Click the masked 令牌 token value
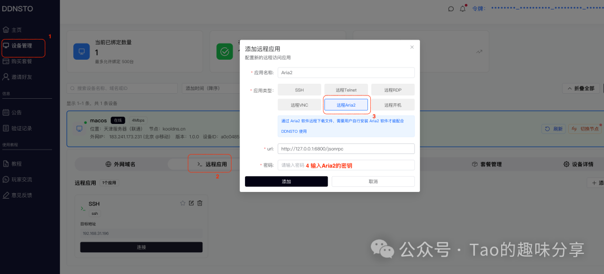604x274 pixels. click(x=548, y=8)
